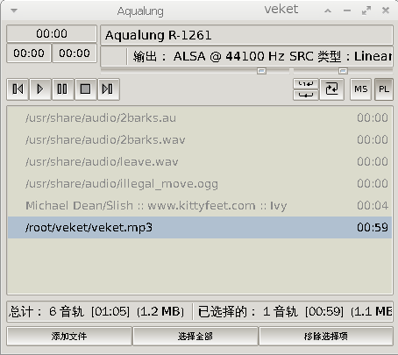This screenshot has width=398, height=355.
Task: Toggle the upper dashed-arrow repeat button
Action: tap(306, 84)
